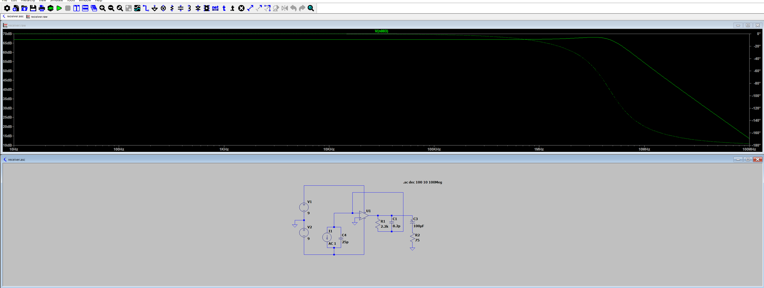Activate the delete tool
This screenshot has width=764, height=288.
pos(241,8)
